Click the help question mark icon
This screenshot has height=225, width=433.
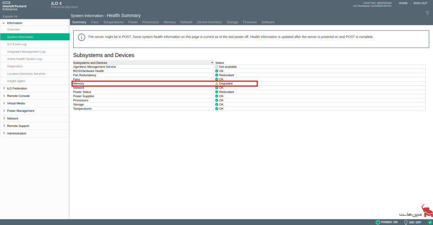click(427, 13)
